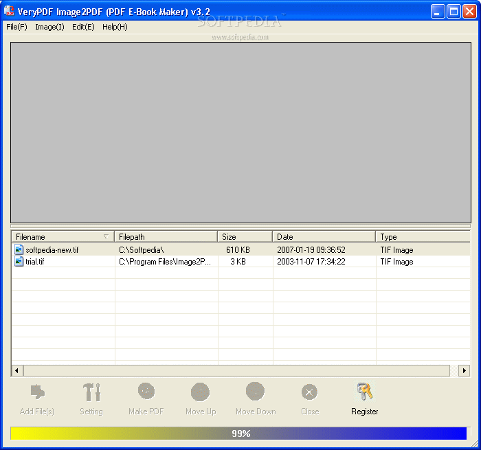This screenshot has height=450, width=481.
Task: Click the Move Down label
Action: point(256,412)
